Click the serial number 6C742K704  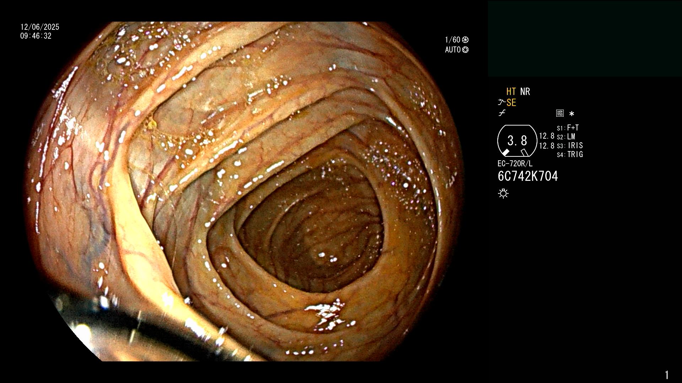point(528,176)
